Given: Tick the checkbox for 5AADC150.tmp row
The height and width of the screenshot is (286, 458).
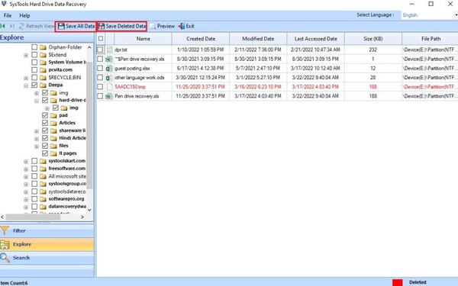Looking at the screenshot, I should tap(100, 87).
